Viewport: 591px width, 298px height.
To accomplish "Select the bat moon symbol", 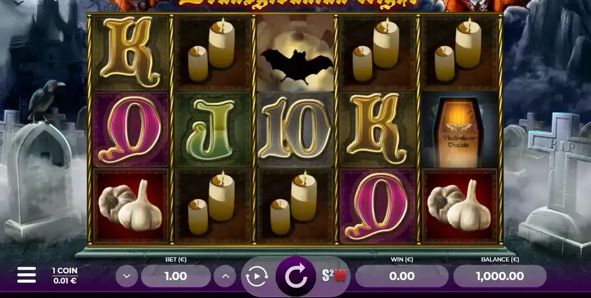I will (x=296, y=53).
